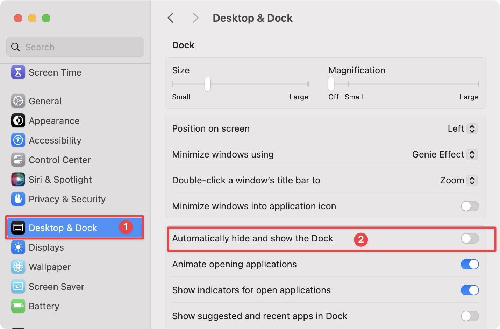Open Screen Saver settings
Viewport: 500px width, 329px height.
point(56,287)
